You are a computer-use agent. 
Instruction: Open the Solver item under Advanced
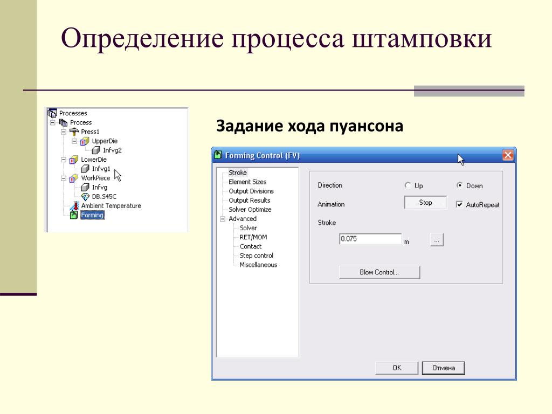click(x=248, y=228)
